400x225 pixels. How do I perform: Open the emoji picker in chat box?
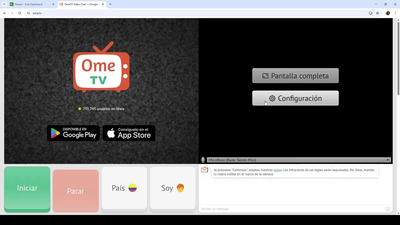[x=388, y=209]
